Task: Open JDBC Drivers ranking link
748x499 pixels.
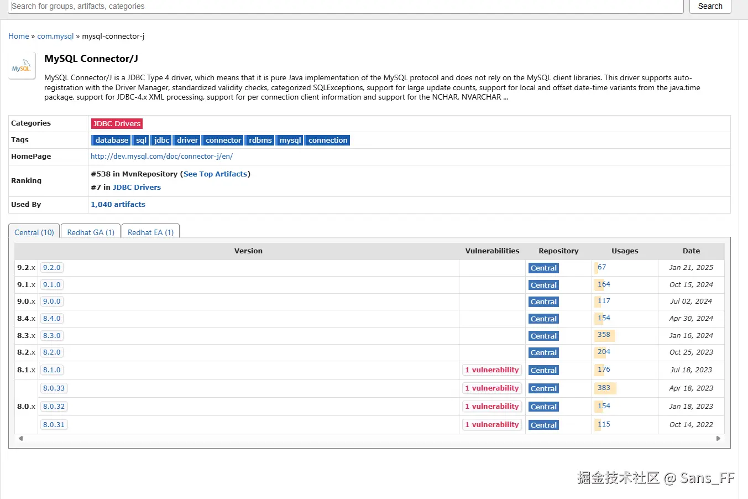Action: pyautogui.click(x=137, y=188)
